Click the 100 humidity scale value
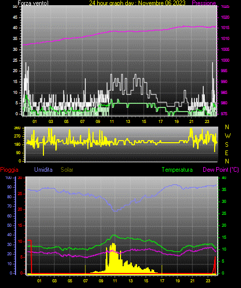This screenshot has width=241, height=288. [9, 178]
